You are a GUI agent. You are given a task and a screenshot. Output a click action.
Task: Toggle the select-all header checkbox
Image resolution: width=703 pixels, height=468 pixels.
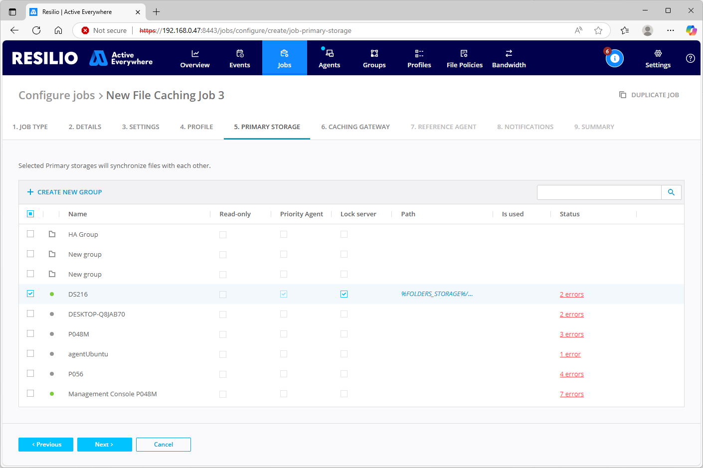pos(30,214)
